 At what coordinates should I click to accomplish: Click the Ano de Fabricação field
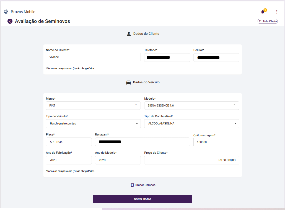coord(69,160)
